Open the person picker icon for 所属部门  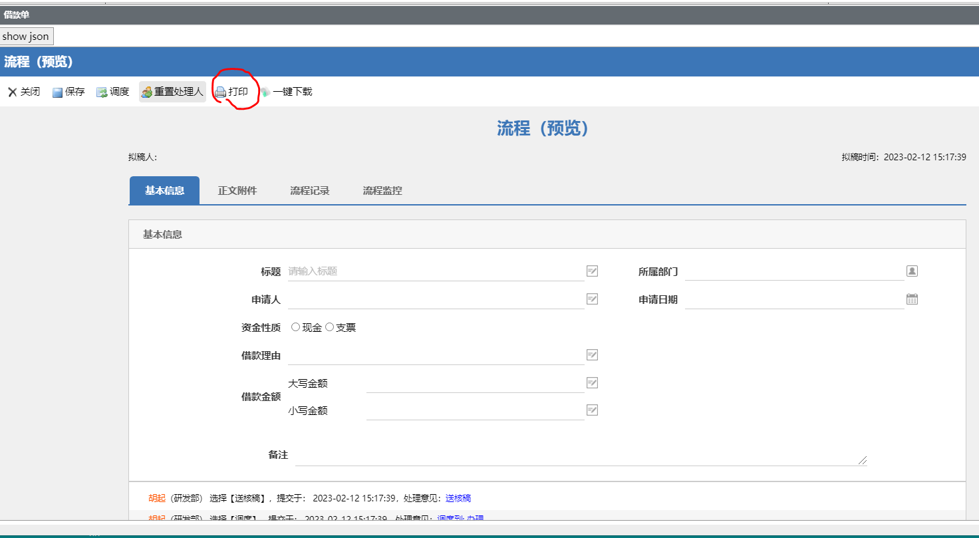coord(912,271)
